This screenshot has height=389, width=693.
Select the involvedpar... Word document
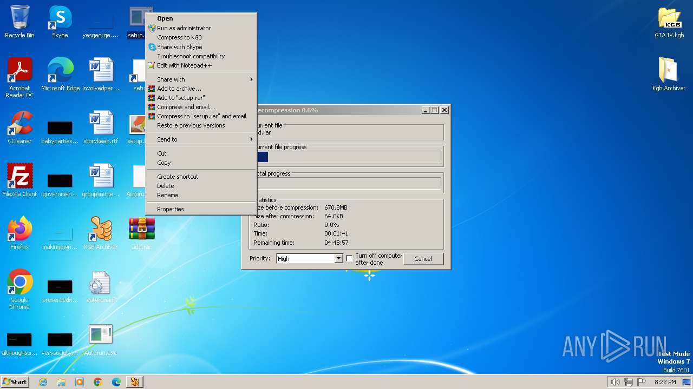101,75
